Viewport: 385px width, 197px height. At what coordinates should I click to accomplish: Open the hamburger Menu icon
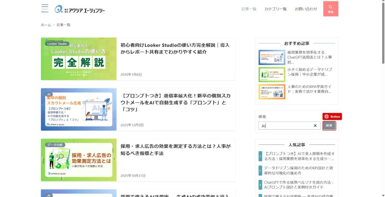pyautogui.click(x=45, y=8)
